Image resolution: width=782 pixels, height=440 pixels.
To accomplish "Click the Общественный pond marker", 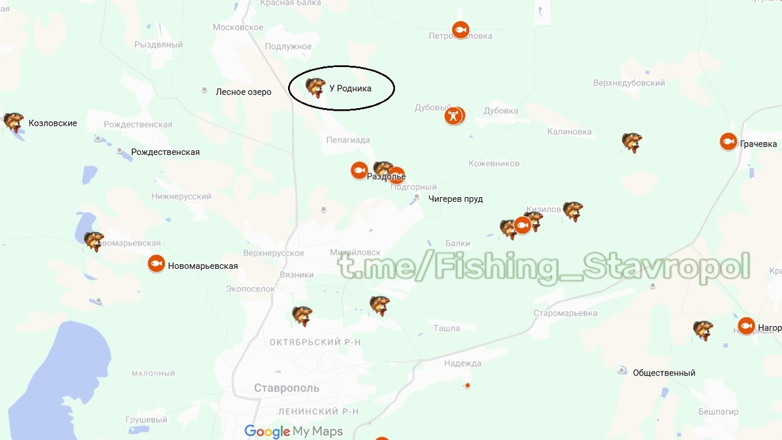I will [x=622, y=370].
